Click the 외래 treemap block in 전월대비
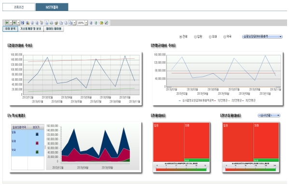 (x=197, y=141)
